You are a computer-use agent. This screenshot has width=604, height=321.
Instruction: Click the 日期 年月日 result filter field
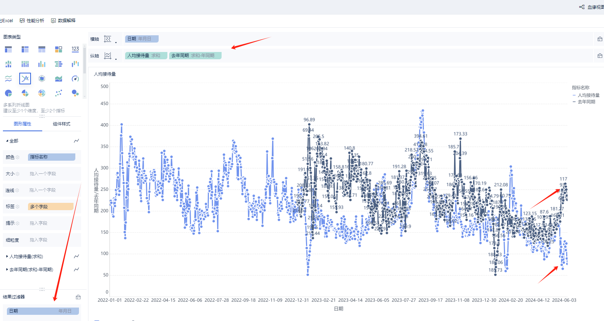43,311
